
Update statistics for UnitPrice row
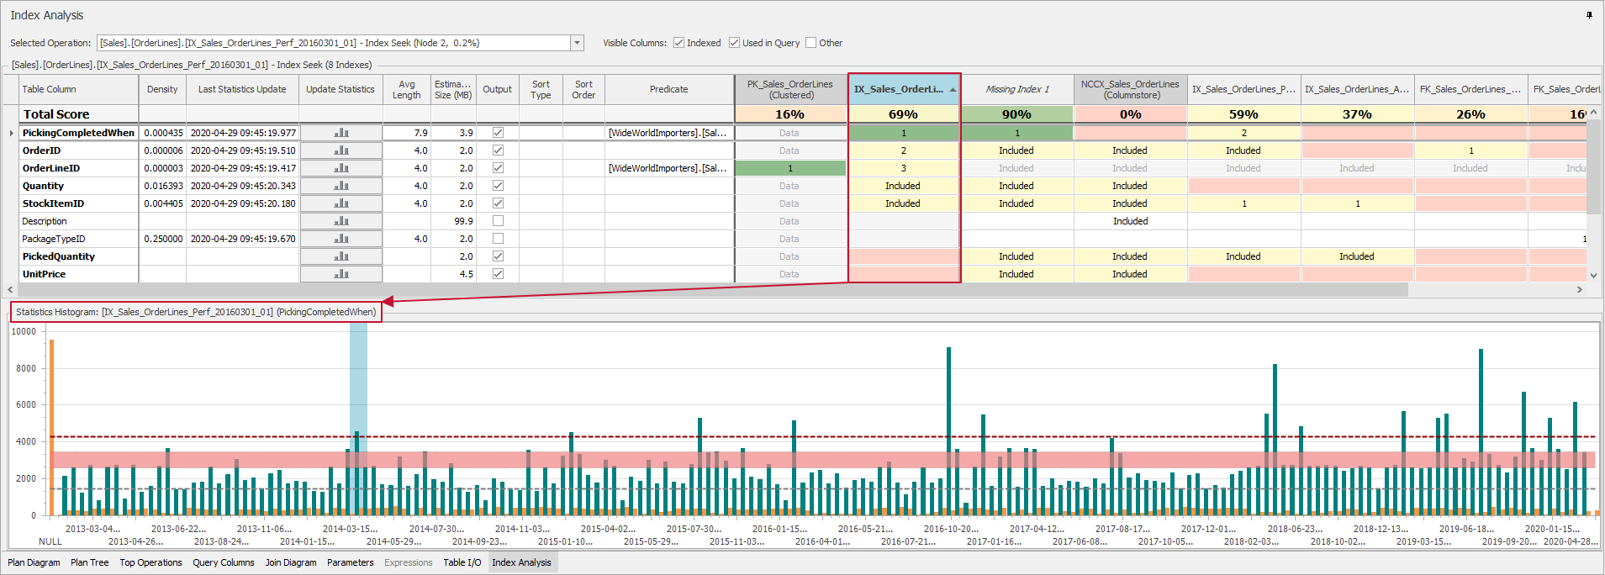coord(341,274)
